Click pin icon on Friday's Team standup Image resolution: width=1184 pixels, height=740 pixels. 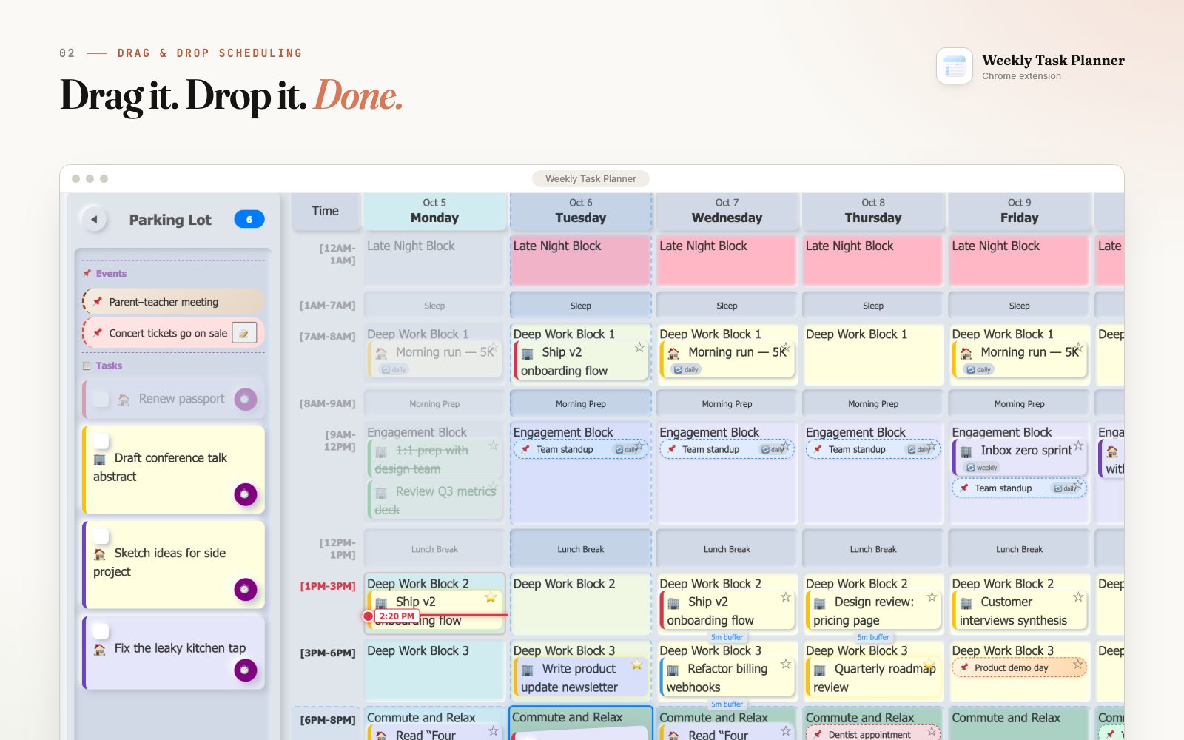tap(964, 488)
